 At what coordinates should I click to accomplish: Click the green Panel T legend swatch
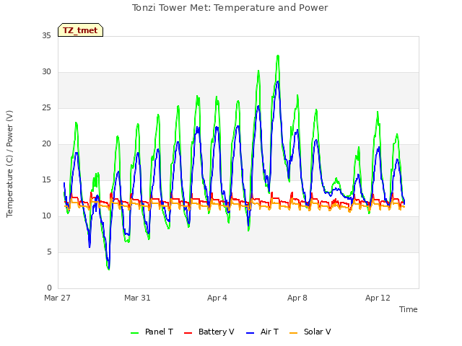[134, 333]
